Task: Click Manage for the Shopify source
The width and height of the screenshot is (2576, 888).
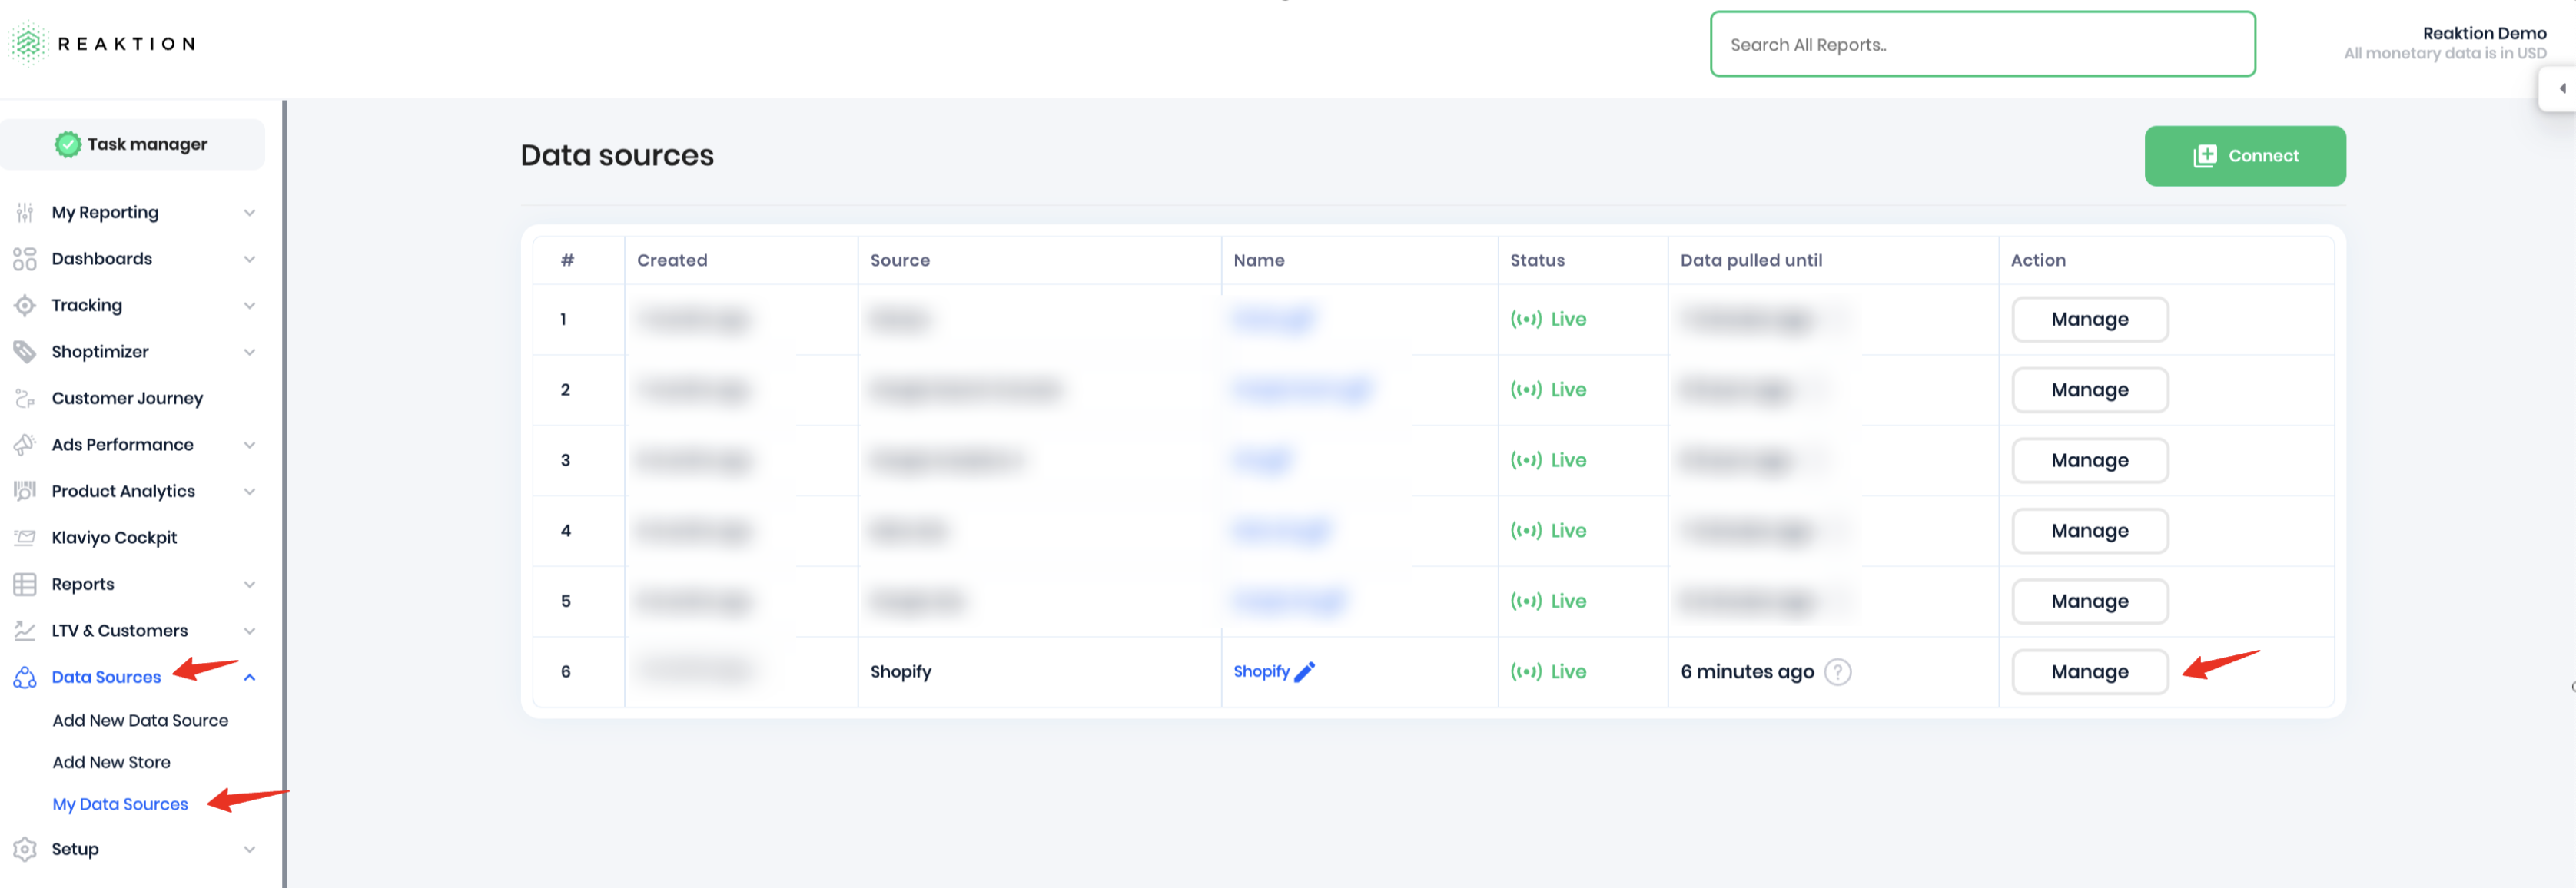Action: click(x=2089, y=672)
